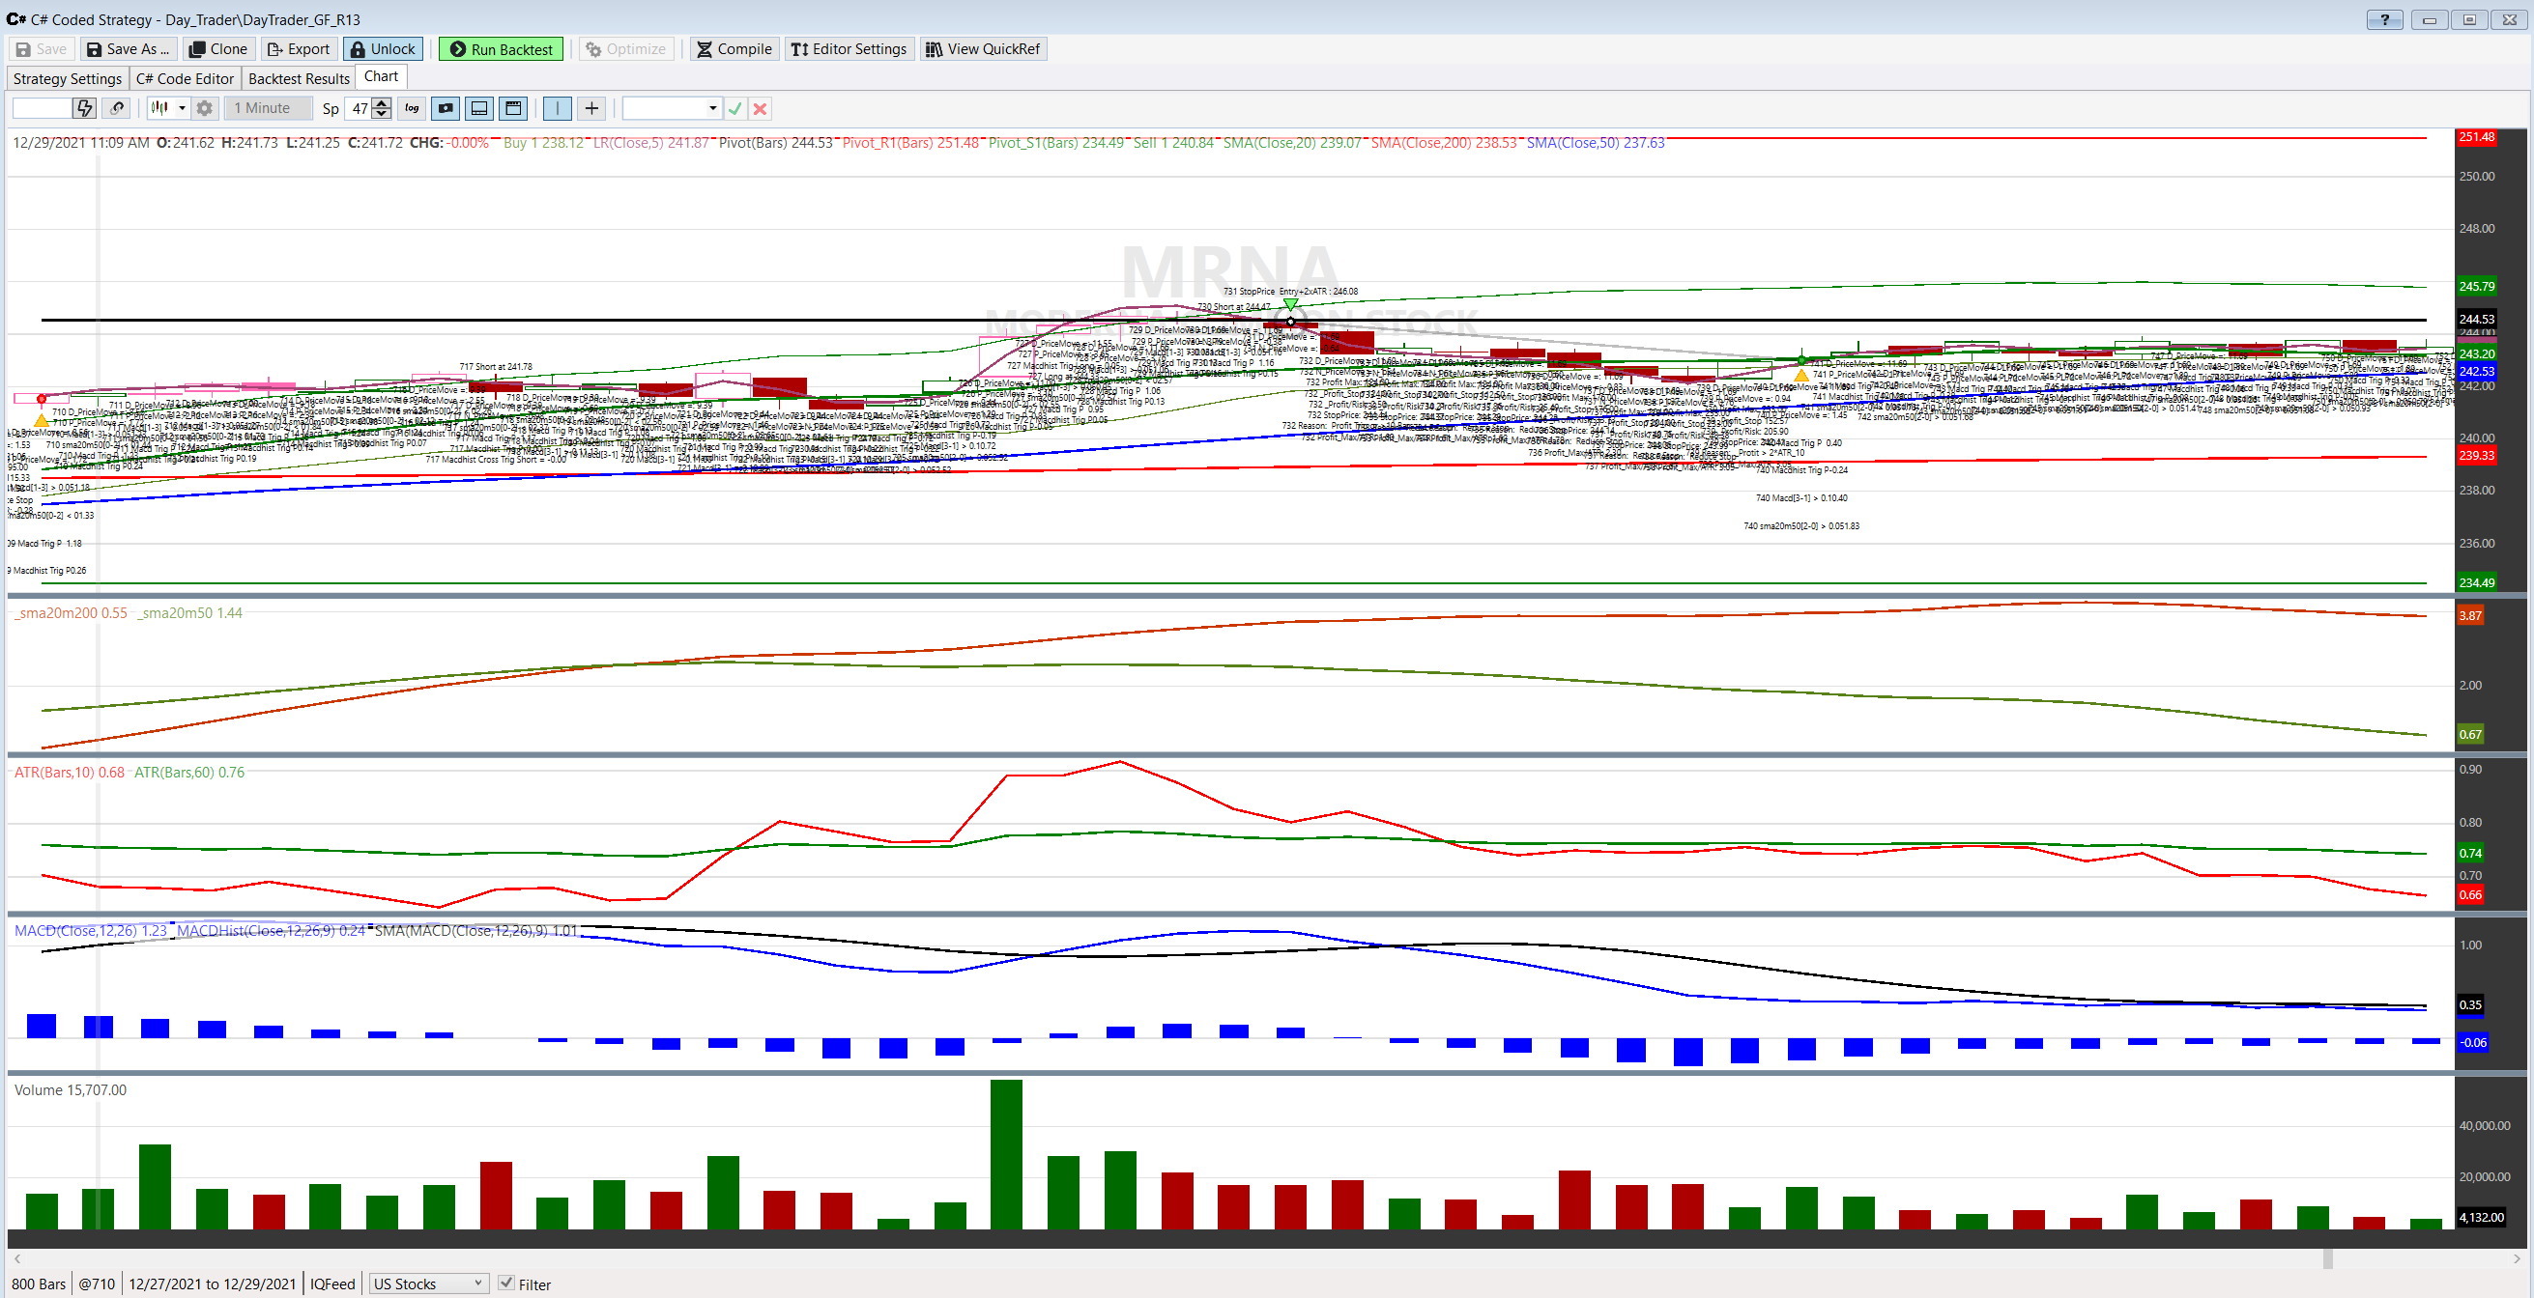
Task: Click the horizontal chart scrollbar thumb
Action: tap(2326, 1258)
